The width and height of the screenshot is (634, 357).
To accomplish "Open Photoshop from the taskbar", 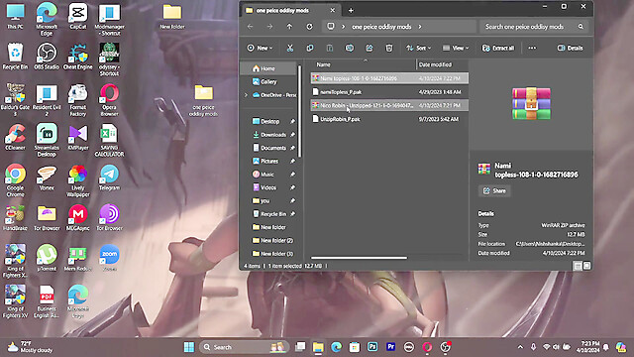I will click(372, 347).
